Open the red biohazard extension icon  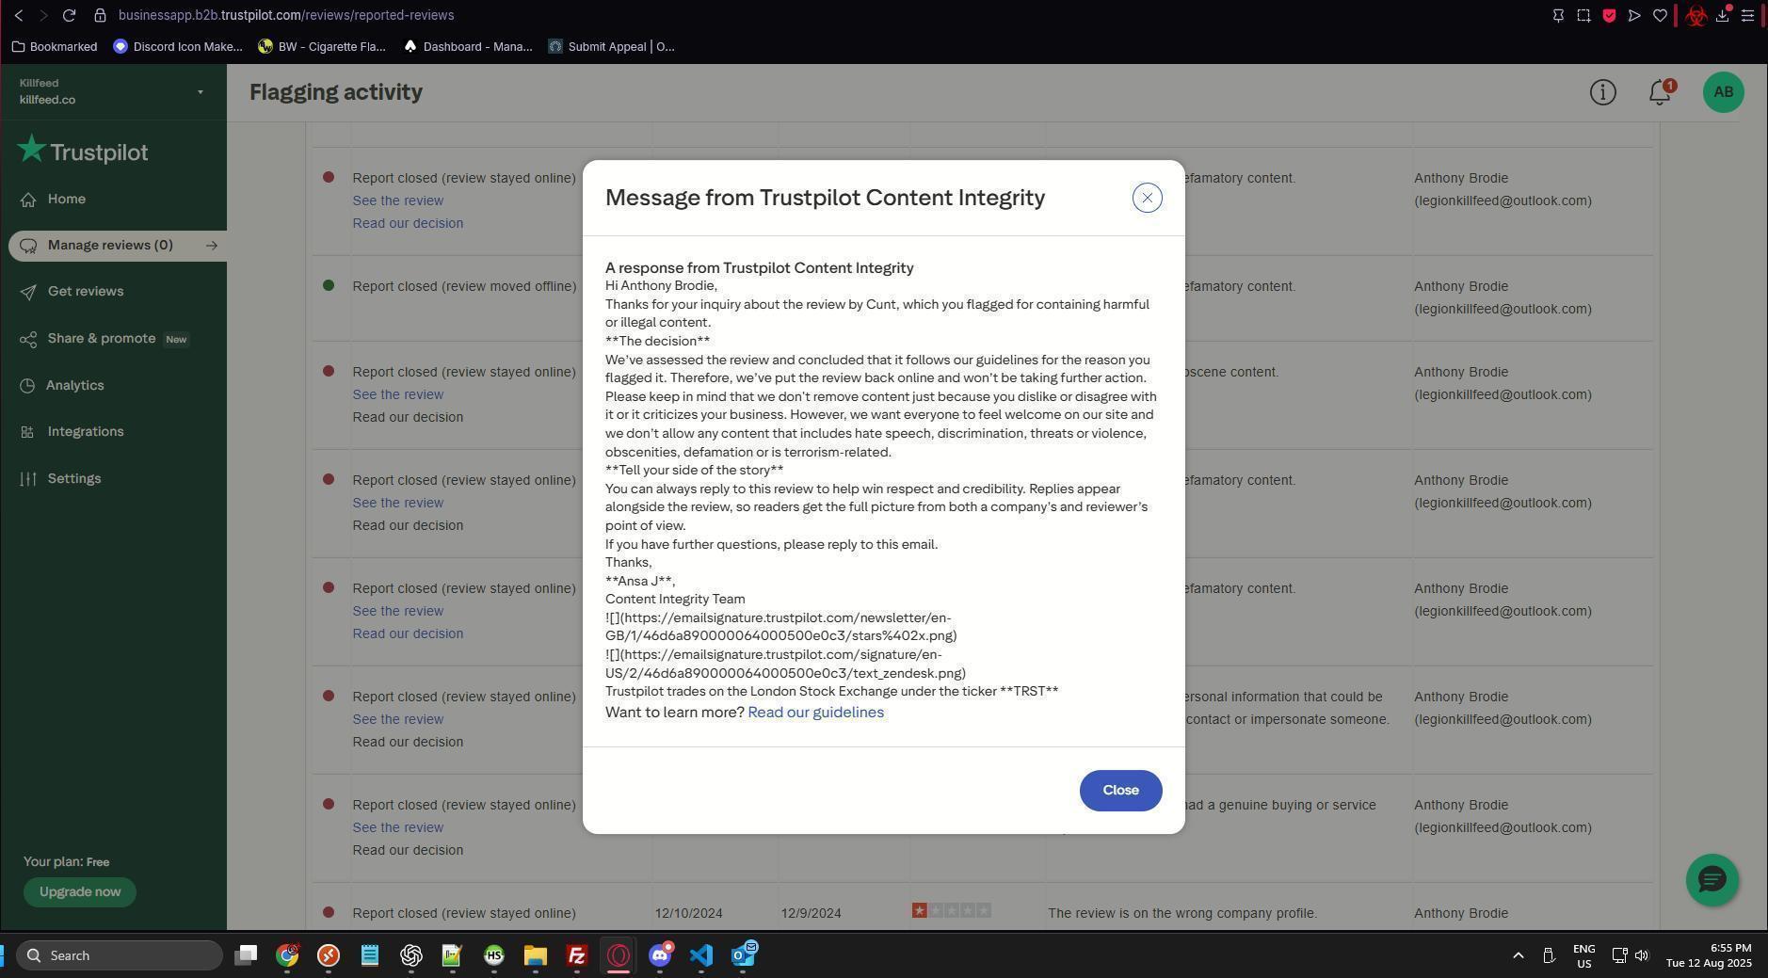1696,16
